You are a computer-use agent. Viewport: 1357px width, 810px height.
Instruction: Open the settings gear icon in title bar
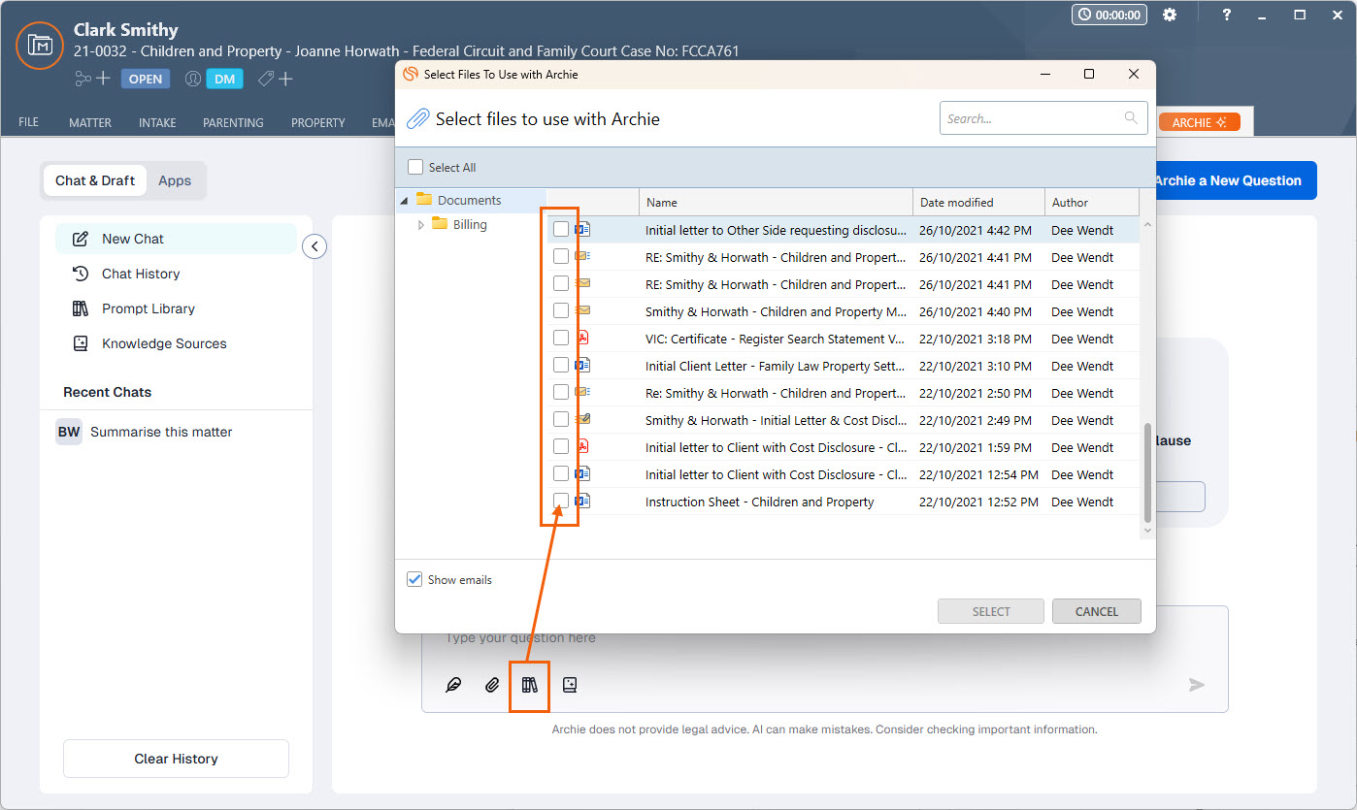[x=1170, y=15]
